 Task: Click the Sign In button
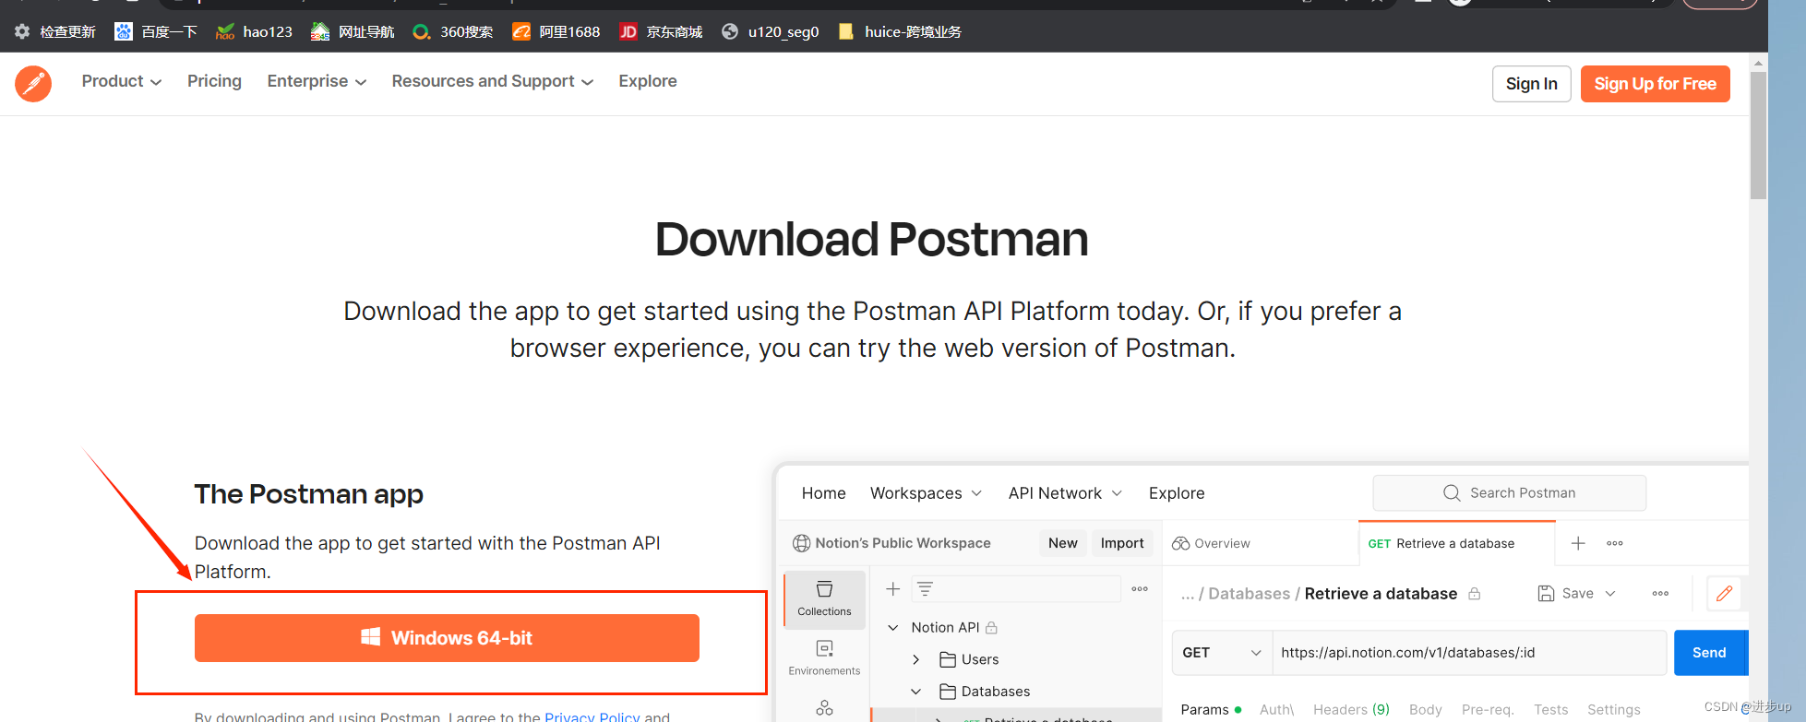(x=1531, y=84)
